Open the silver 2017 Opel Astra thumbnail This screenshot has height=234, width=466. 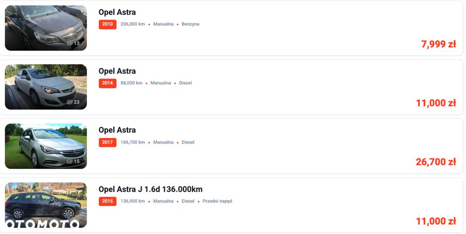tap(46, 146)
